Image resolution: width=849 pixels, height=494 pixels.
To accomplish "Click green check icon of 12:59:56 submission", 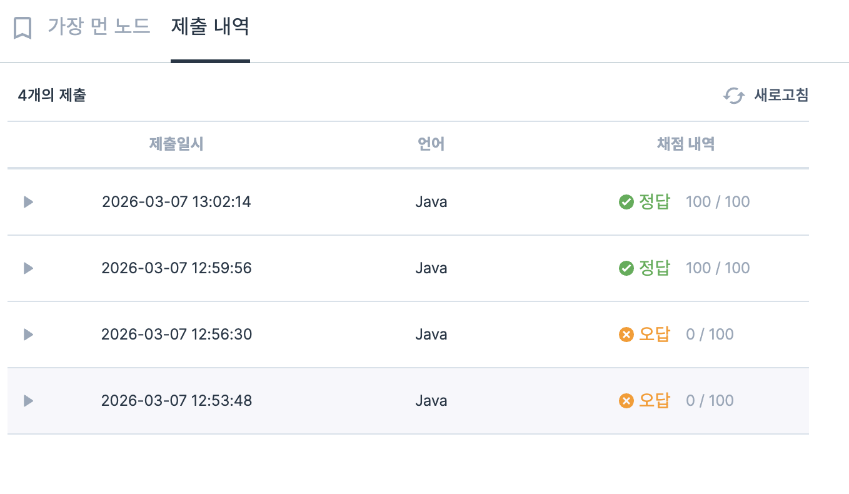I will coord(626,268).
